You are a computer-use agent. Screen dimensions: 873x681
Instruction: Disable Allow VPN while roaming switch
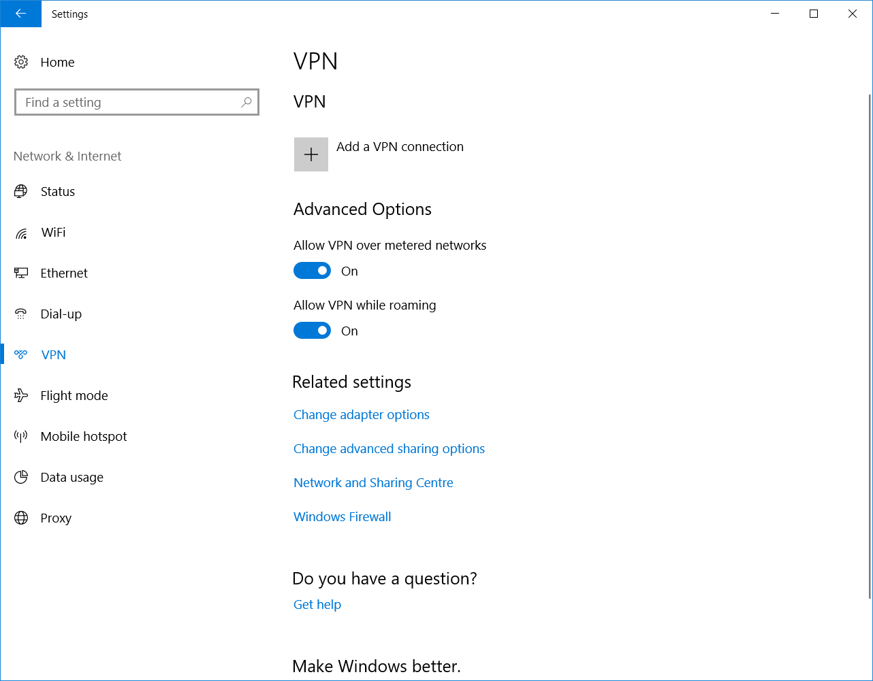pyautogui.click(x=312, y=331)
